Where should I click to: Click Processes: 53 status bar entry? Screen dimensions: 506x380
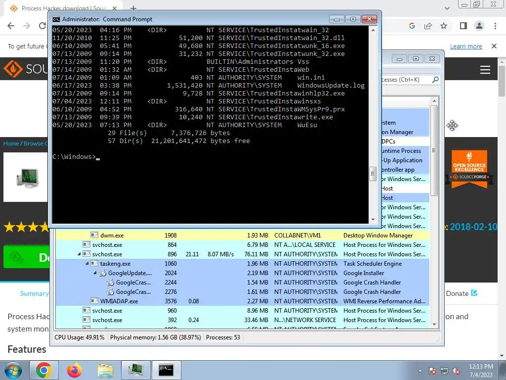(x=223, y=337)
